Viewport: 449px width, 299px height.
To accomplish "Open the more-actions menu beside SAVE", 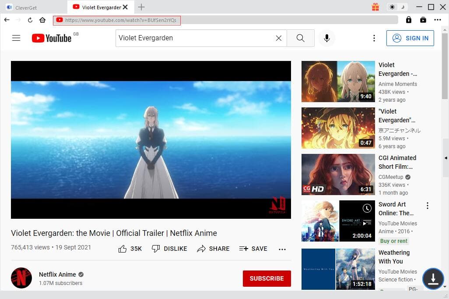I will [282, 249].
